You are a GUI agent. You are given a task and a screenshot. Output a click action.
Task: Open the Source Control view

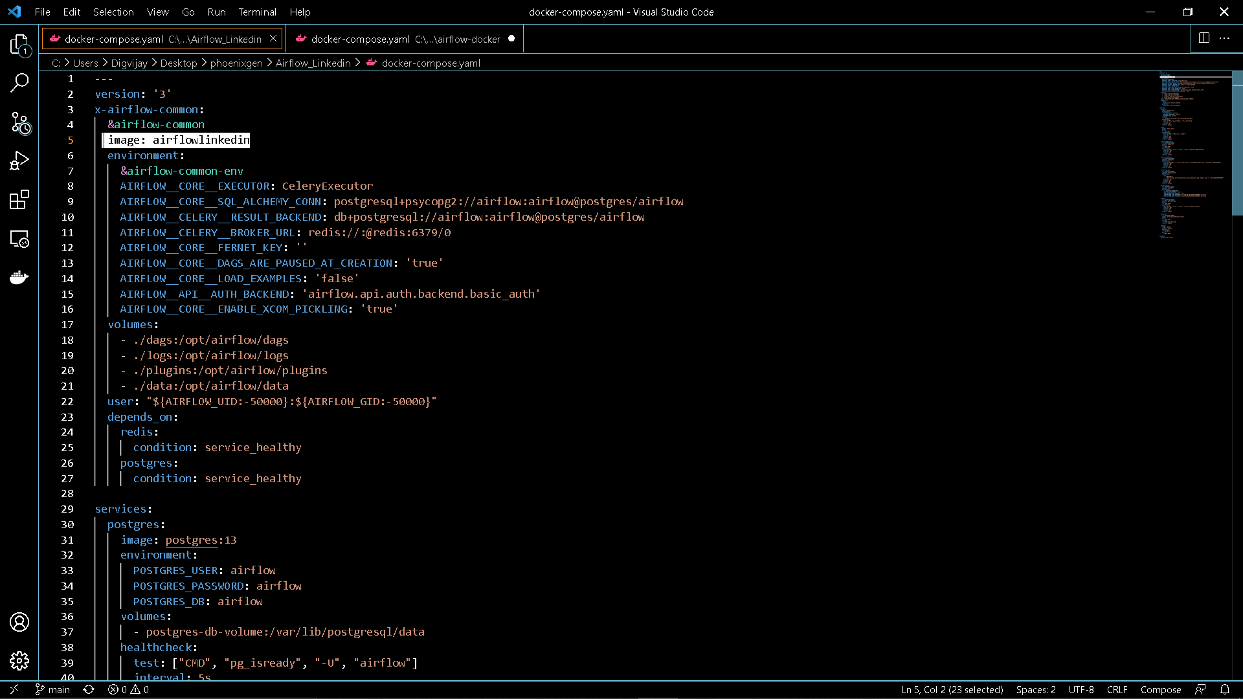(19, 122)
